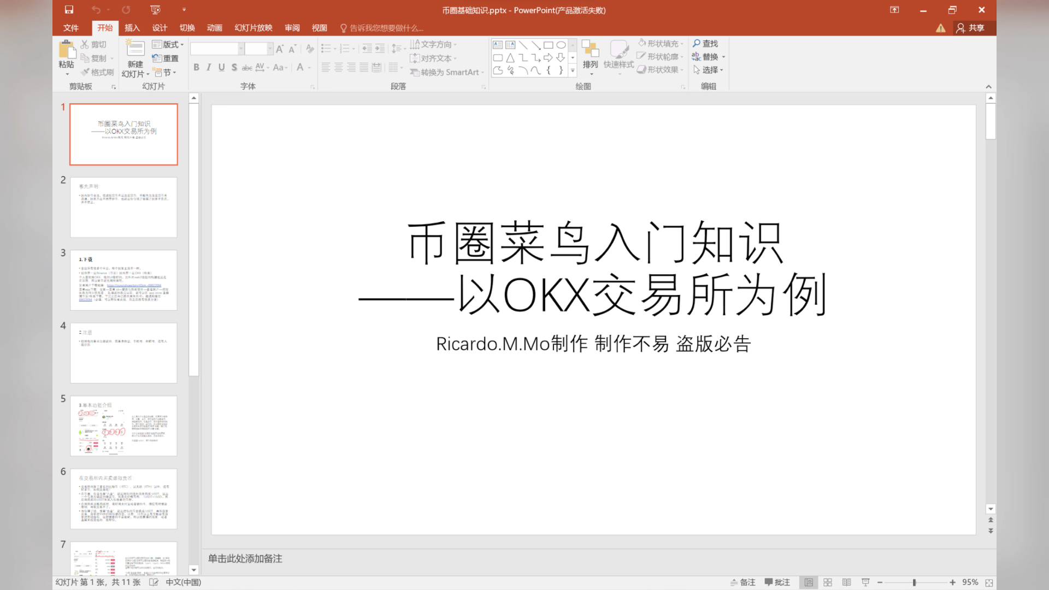Toggle align text right
The height and width of the screenshot is (590, 1049).
(x=351, y=67)
